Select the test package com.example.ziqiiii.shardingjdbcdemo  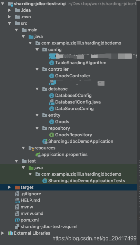click(81, 174)
